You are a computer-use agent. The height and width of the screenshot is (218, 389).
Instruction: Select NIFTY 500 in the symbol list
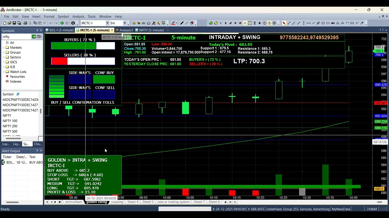pyautogui.click(x=10, y=131)
